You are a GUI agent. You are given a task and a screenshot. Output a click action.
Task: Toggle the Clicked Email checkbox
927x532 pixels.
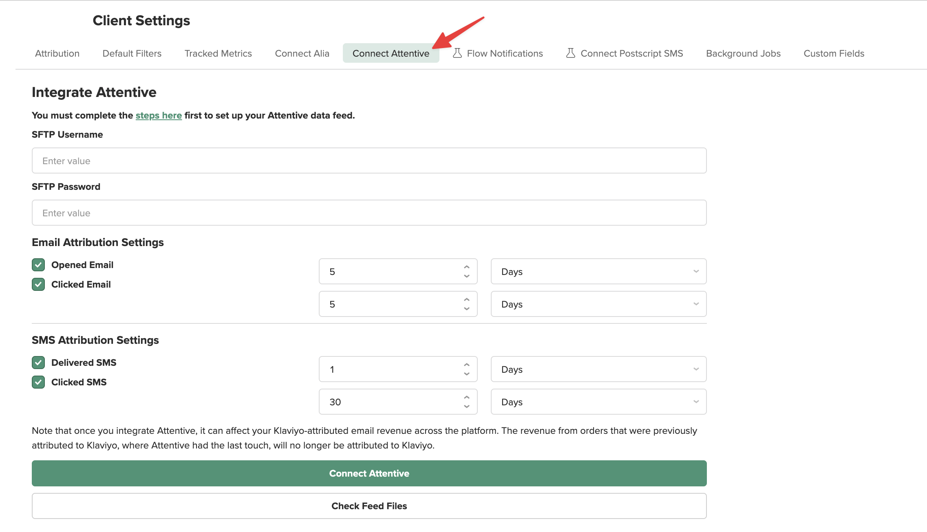click(38, 284)
